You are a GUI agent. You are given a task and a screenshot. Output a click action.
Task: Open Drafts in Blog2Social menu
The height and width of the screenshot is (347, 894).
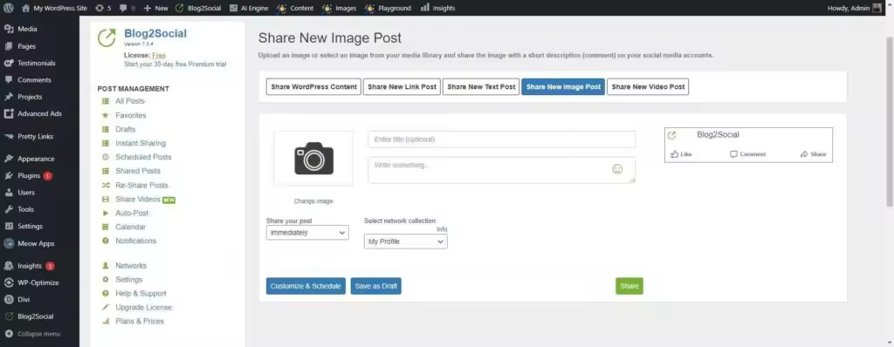point(126,129)
